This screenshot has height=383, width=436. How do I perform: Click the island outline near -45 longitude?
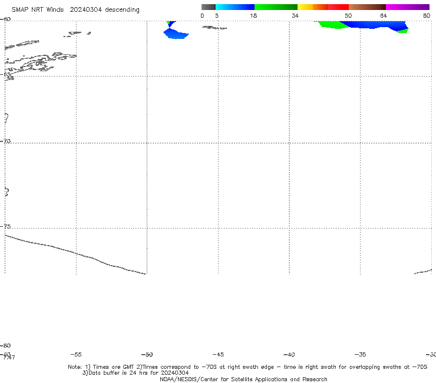point(214,28)
